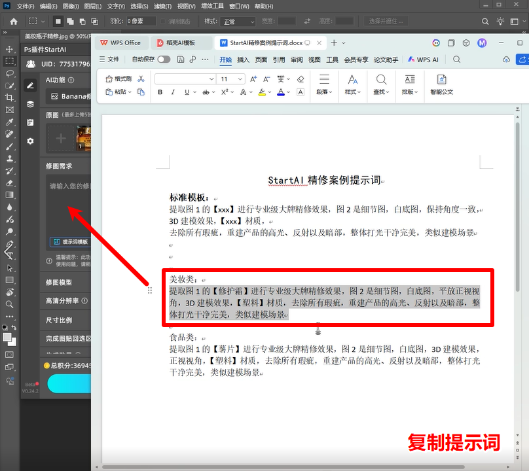The height and width of the screenshot is (471, 529).
Task: Switch to the 插入 tab in WPS
Action: tap(243, 60)
